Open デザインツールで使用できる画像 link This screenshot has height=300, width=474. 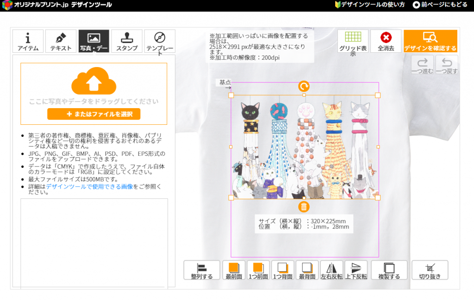89,187
